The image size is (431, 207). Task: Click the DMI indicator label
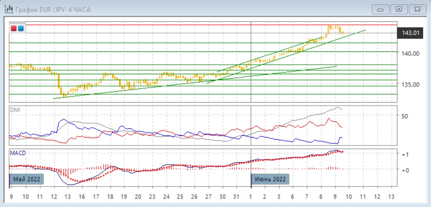click(15, 110)
